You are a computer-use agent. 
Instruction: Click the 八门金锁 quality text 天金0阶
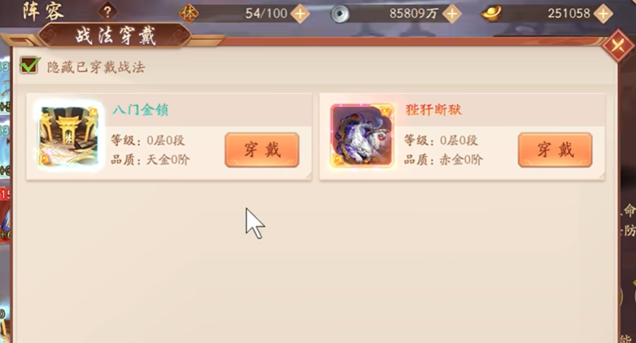pyautogui.click(x=168, y=159)
